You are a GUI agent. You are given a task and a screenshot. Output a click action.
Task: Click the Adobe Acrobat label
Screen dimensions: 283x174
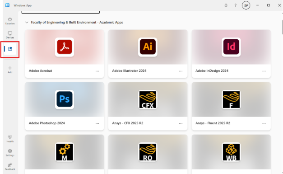point(40,71)
